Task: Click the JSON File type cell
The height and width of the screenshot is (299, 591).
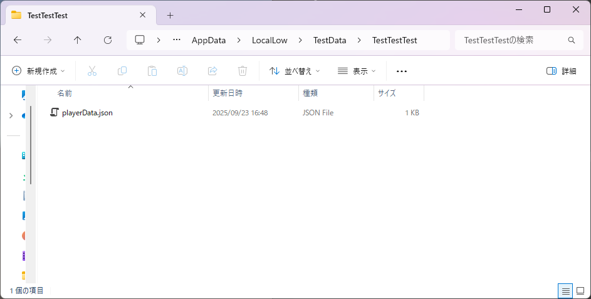Action: pos(318,113)
